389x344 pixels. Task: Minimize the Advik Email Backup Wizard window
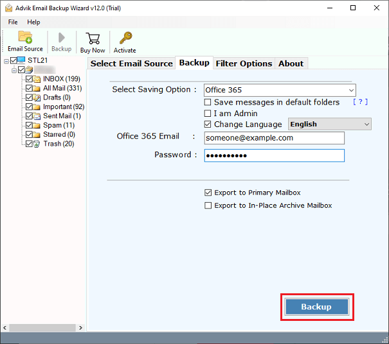coord(330,8)
